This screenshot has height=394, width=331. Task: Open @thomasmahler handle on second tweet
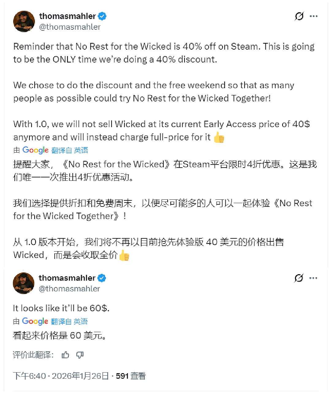(70, 289)
